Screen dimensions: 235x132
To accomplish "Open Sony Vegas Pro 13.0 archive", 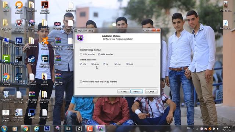I will tap(32, 97).
